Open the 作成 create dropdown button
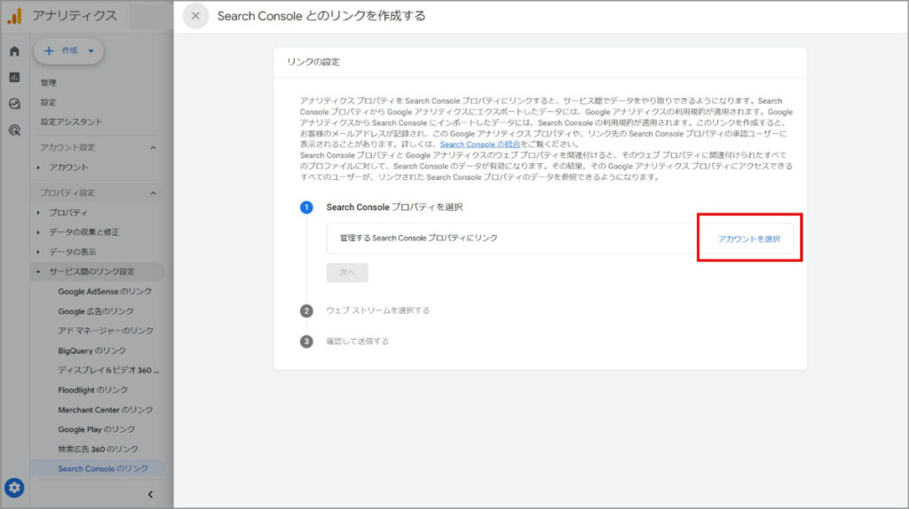Viewport: 909px width, 509px height. tap(69, 51)
